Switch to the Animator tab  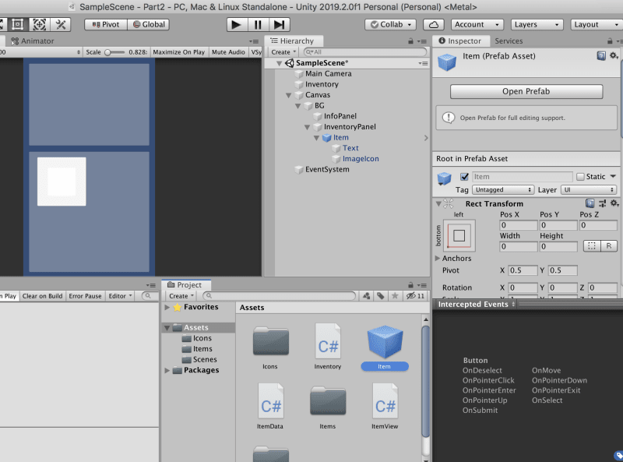(33, 41)
